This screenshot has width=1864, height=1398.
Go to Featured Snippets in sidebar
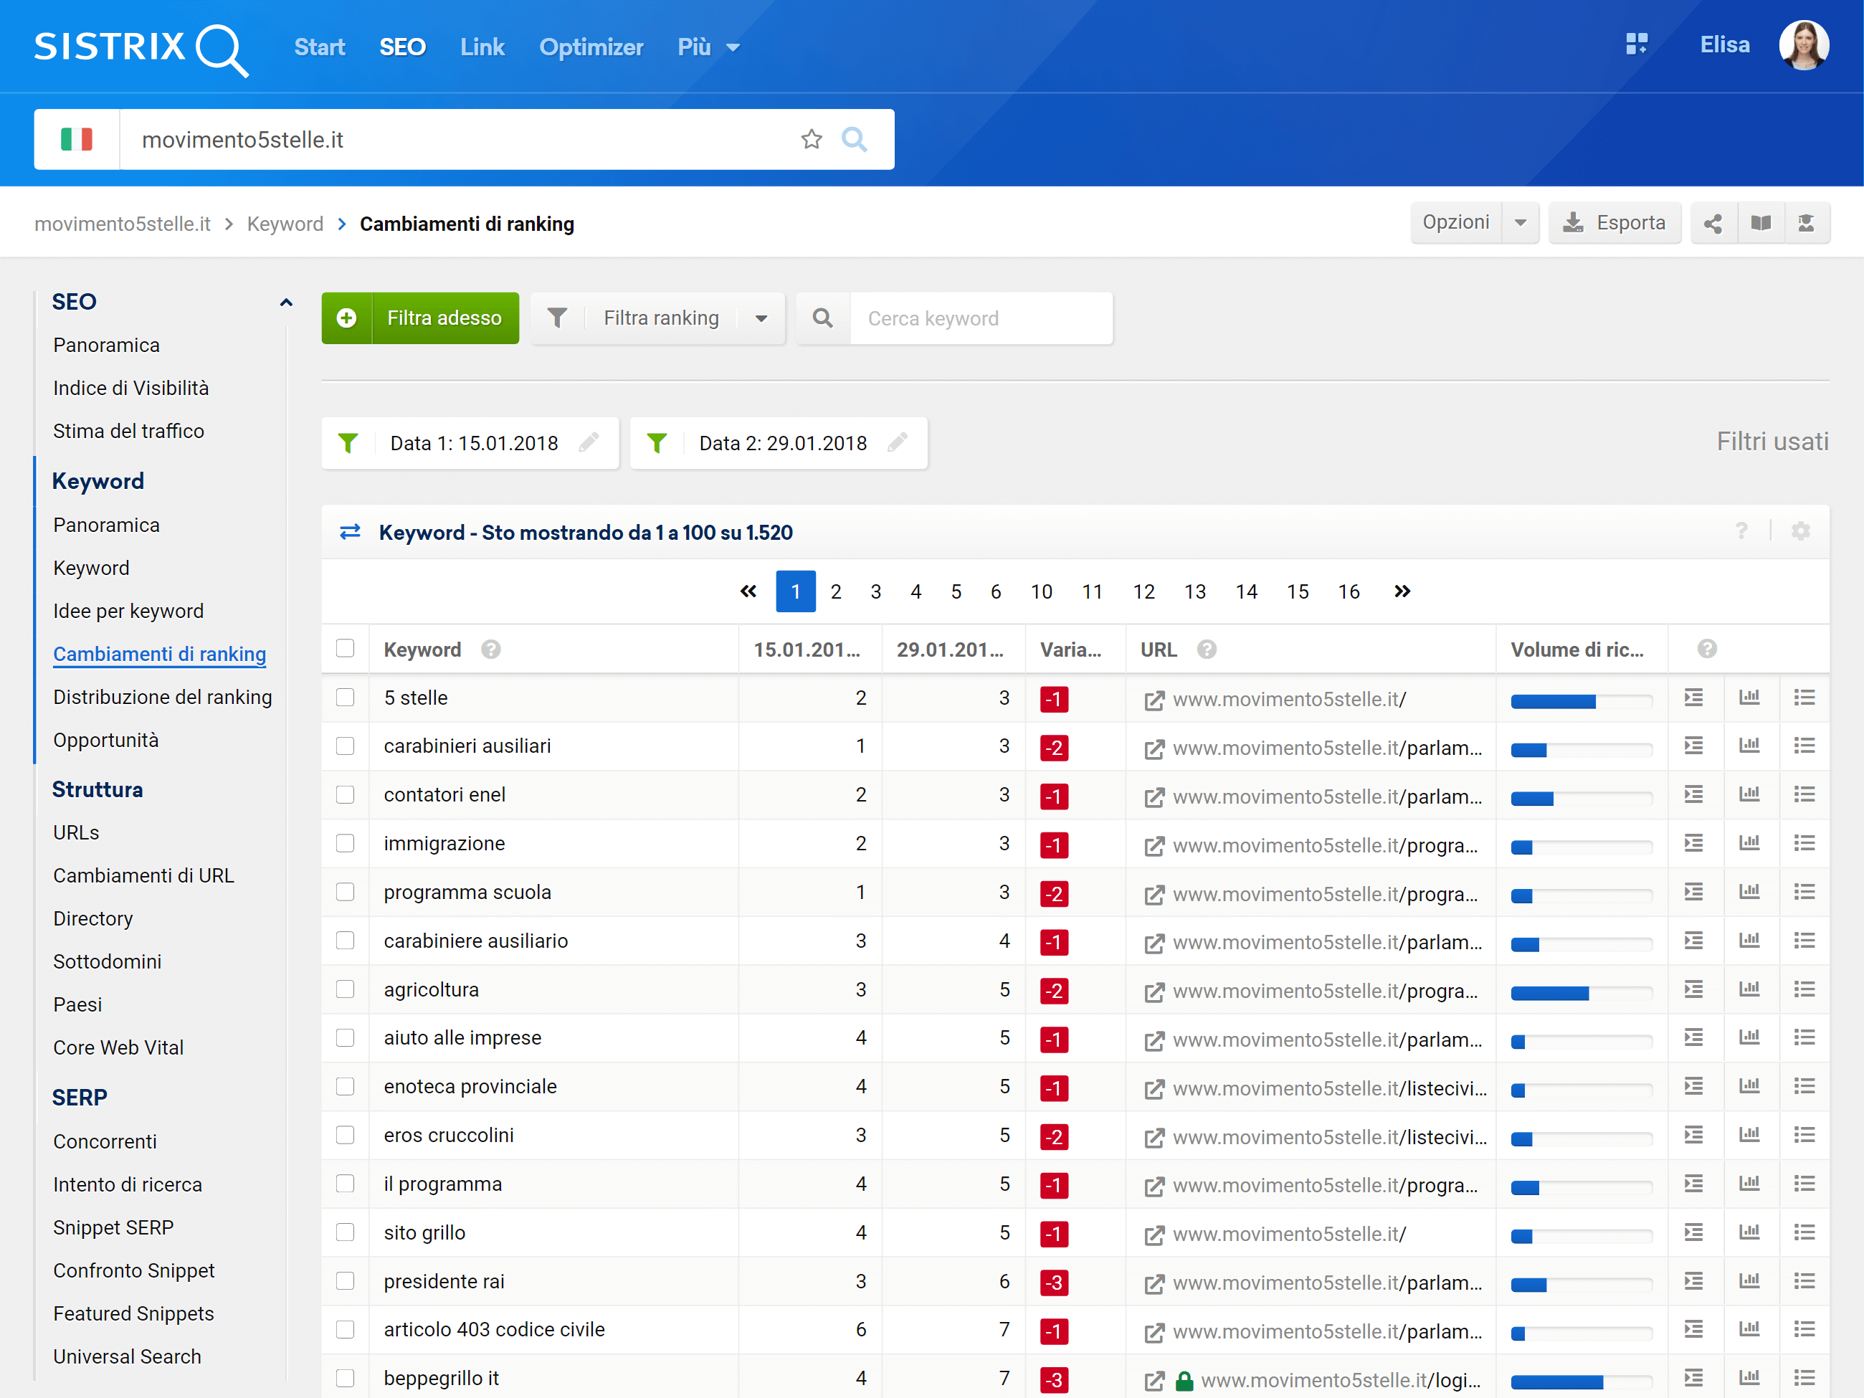[133, 1313]
